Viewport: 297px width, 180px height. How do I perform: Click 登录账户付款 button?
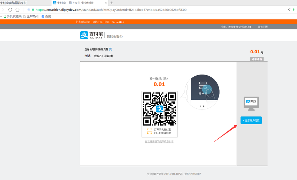pos(251,120)
